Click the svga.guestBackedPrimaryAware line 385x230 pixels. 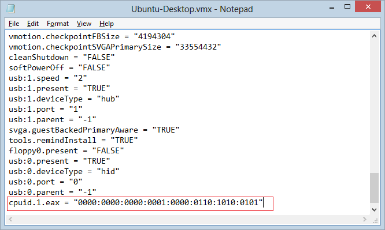pos(94,130)
